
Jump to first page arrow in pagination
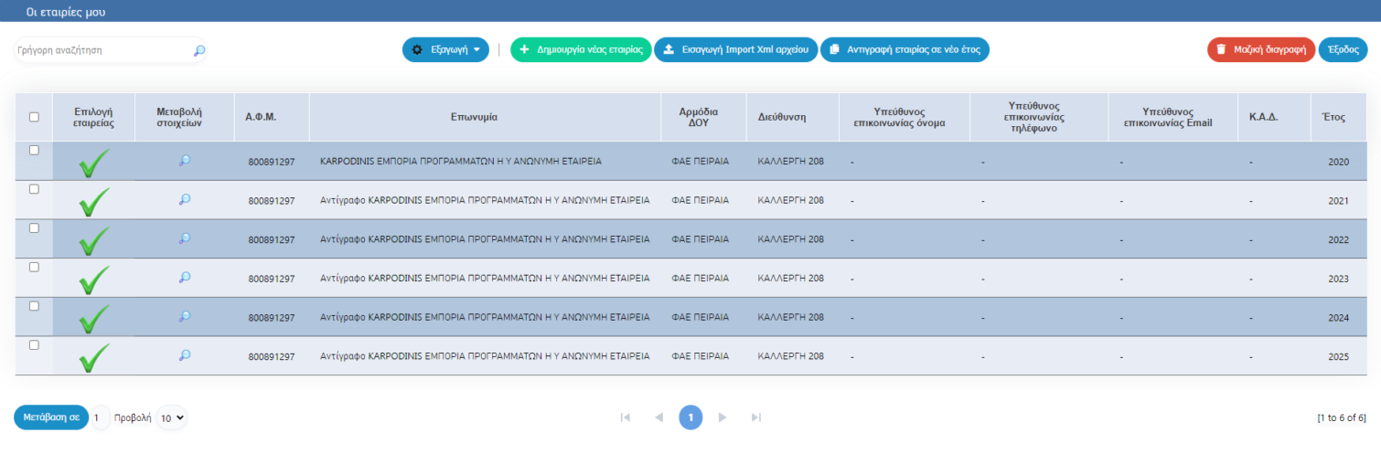pyautogui.click(x=626, y=417)
